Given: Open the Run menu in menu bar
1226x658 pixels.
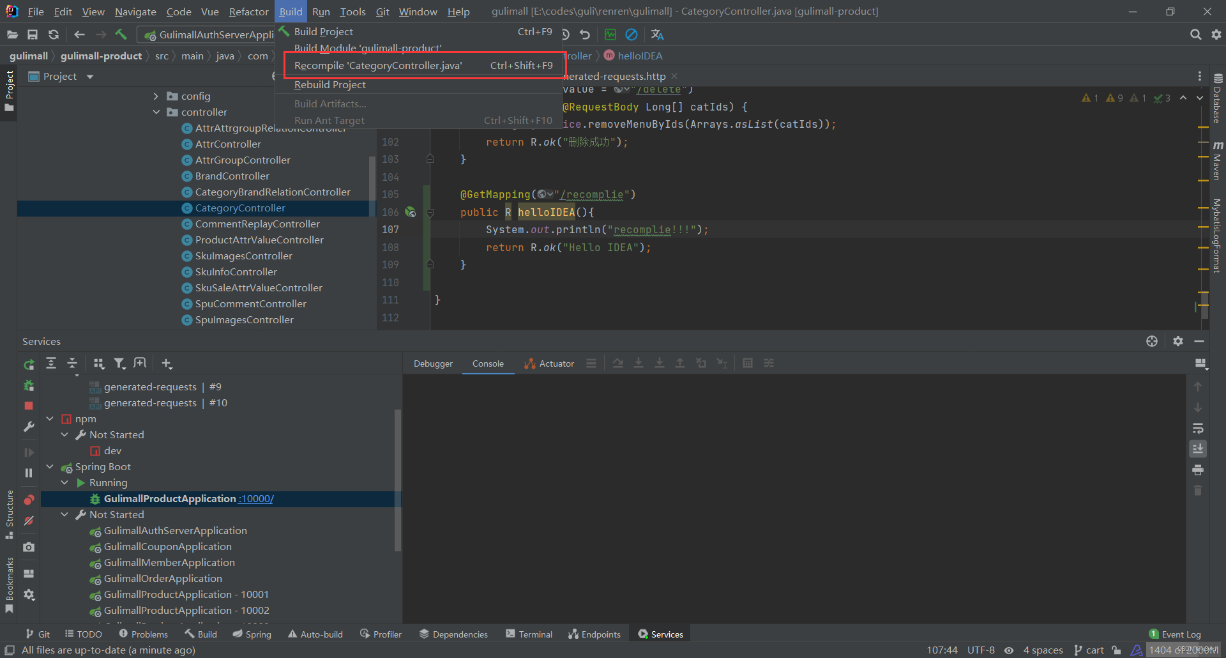Looking at the screenshot, I should coord(321,11).
